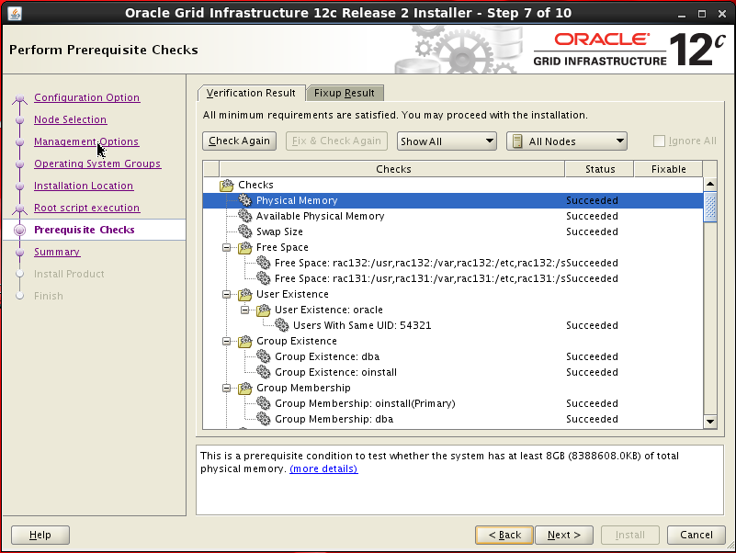736x553 pixels.
Task: Click the gear icon for Group Existence: oinstall
Action: point(264,372)
